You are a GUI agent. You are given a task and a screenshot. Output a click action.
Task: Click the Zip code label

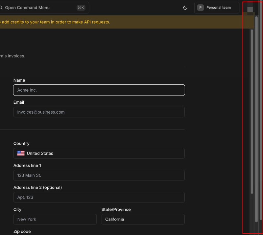tap(22, 231)
